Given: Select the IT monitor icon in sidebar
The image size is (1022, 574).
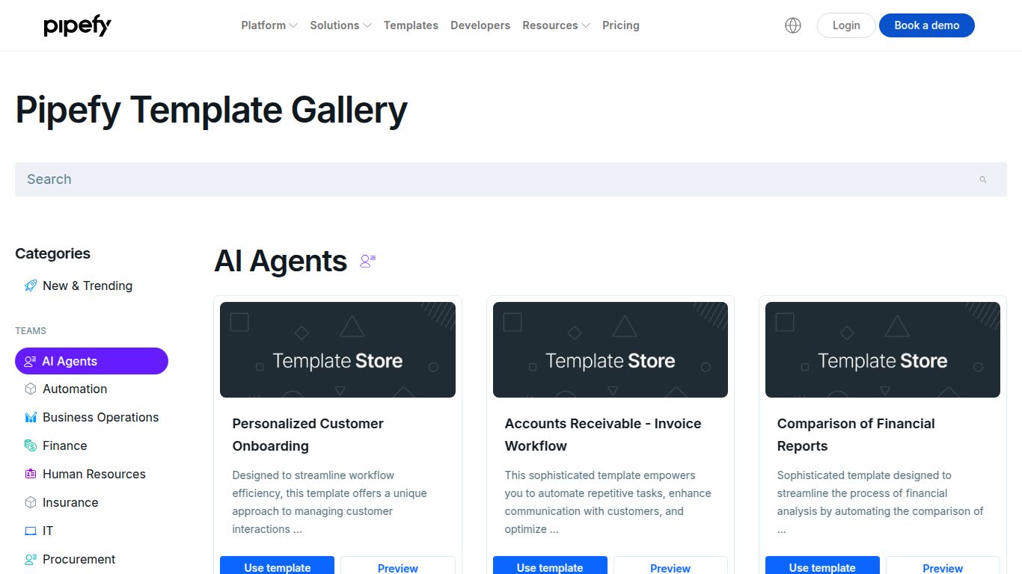Looking at the screenshot, I should [x=30, y=531].
